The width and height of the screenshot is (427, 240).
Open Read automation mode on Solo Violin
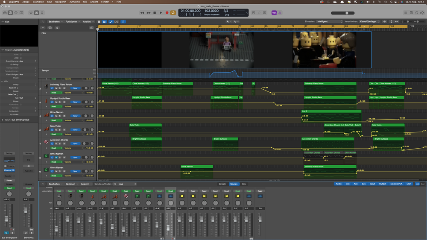pos(56,134)
